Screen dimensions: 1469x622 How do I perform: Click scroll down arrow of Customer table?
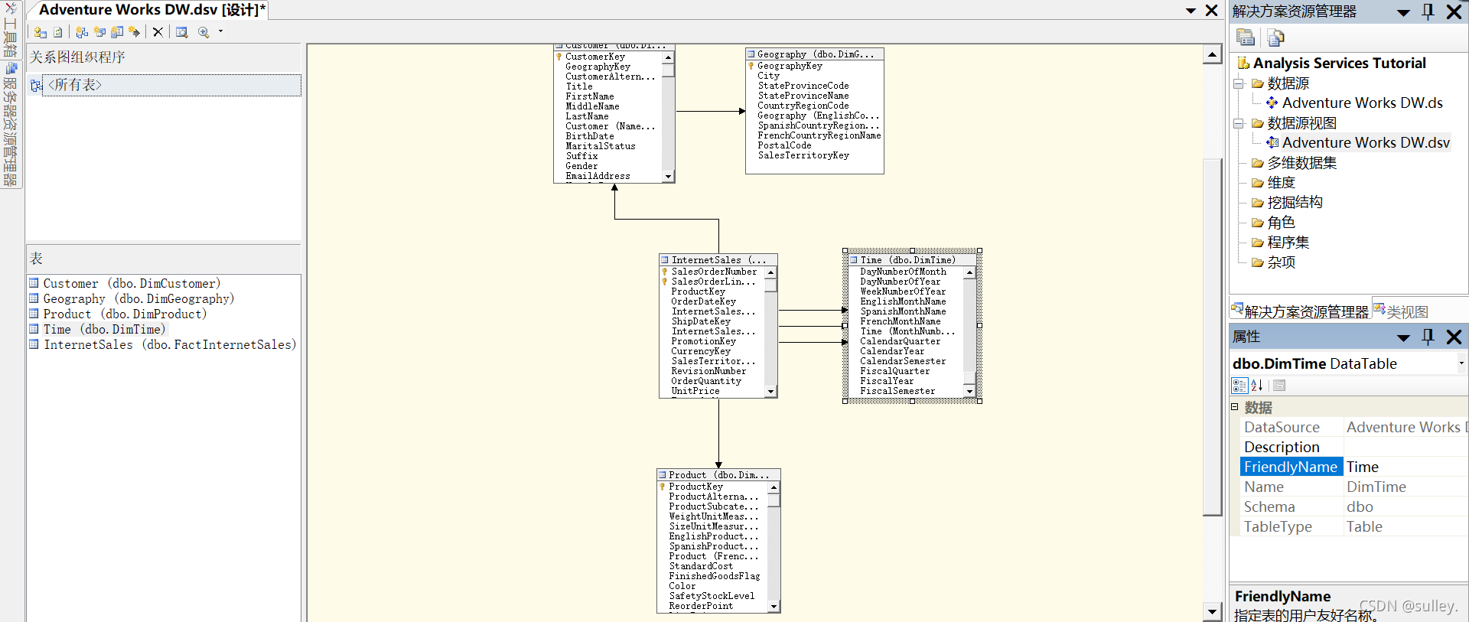[x=668, y=177]
